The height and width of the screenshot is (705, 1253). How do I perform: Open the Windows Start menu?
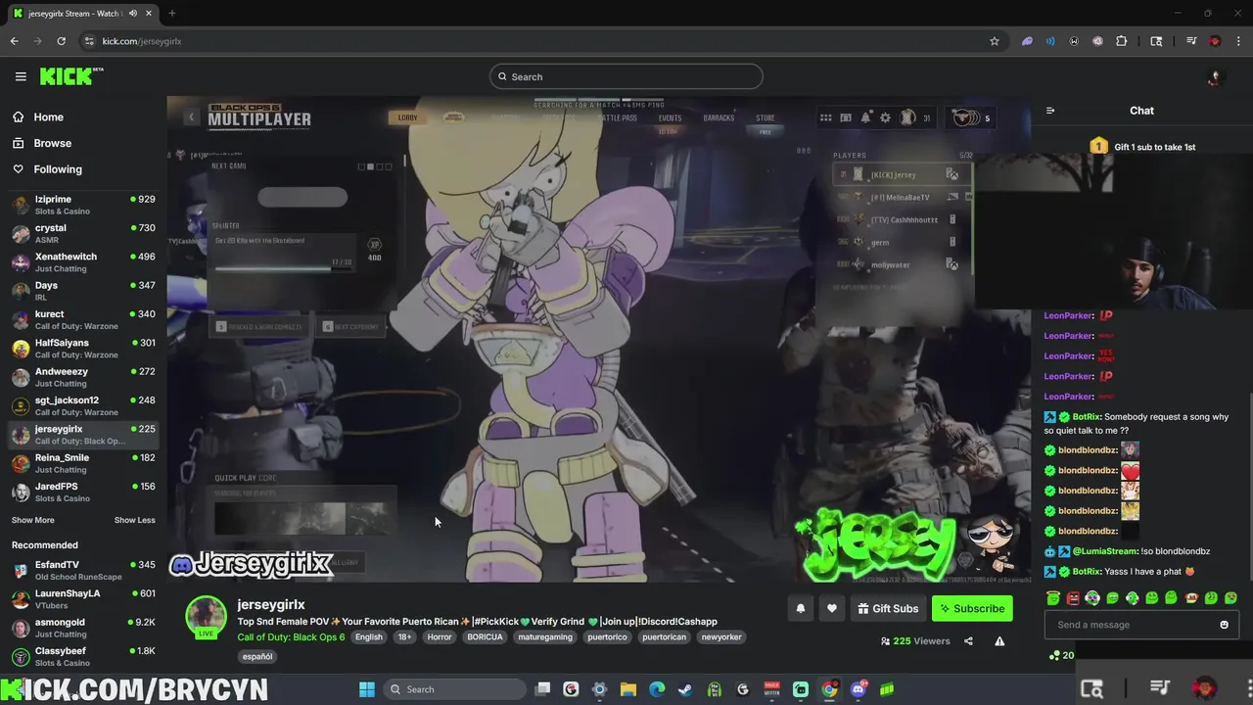366,689
